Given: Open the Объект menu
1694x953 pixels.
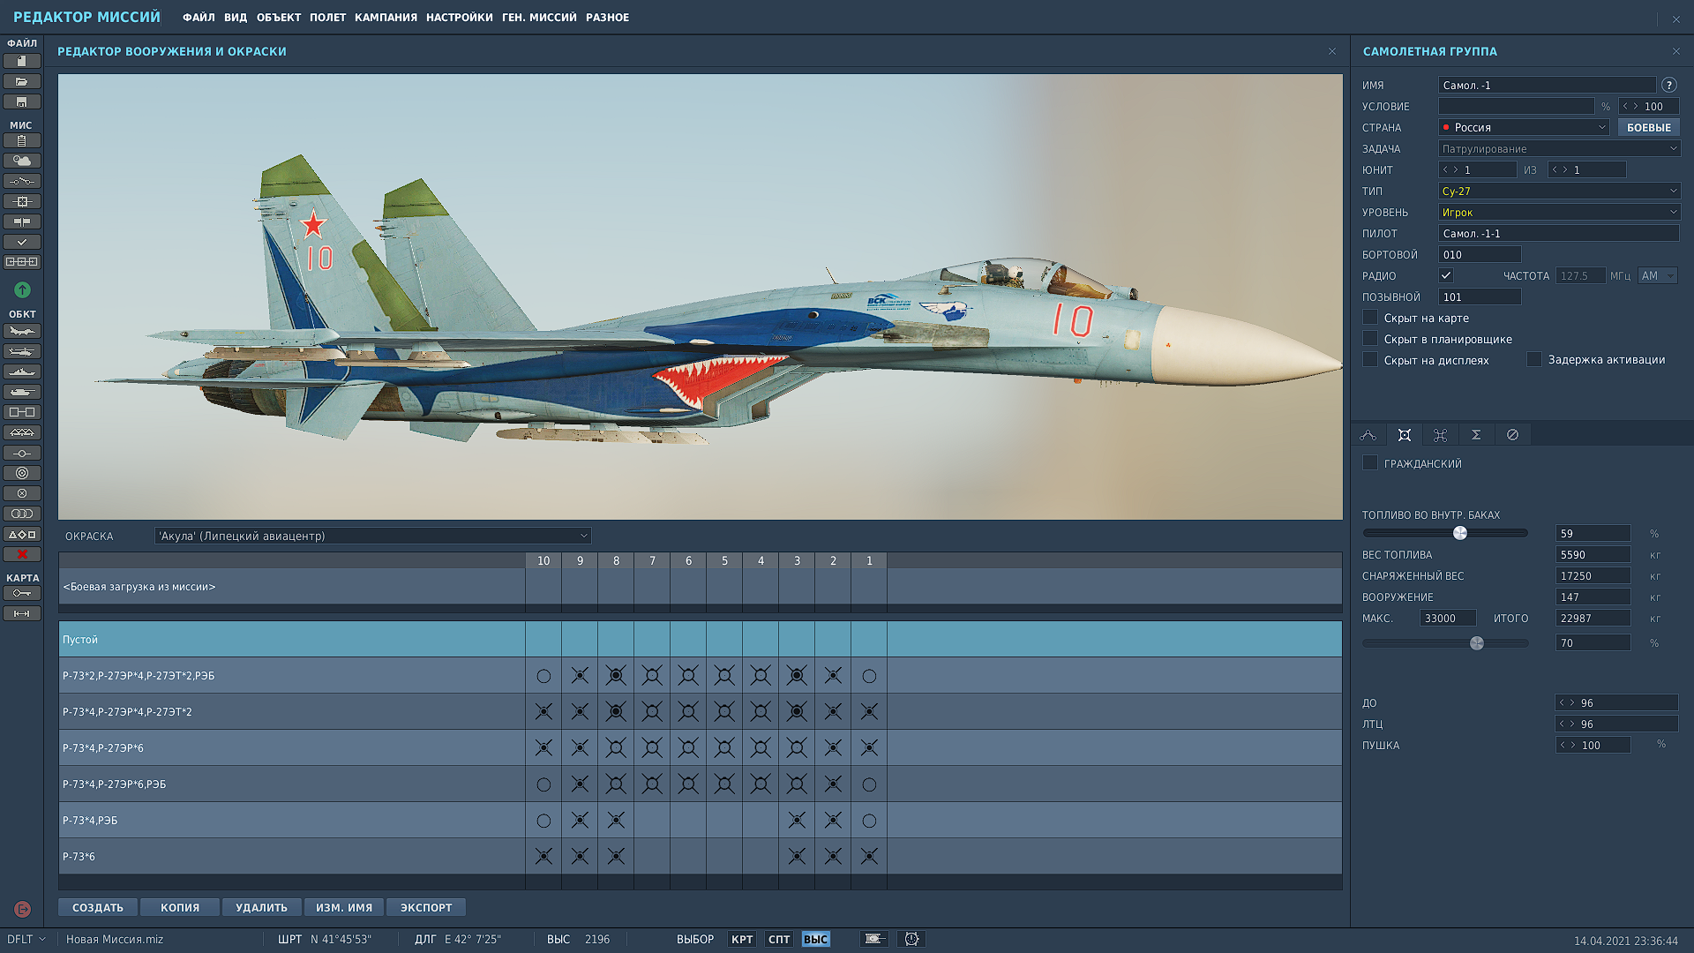Looking at the screenshot, I should pos(279,17).
